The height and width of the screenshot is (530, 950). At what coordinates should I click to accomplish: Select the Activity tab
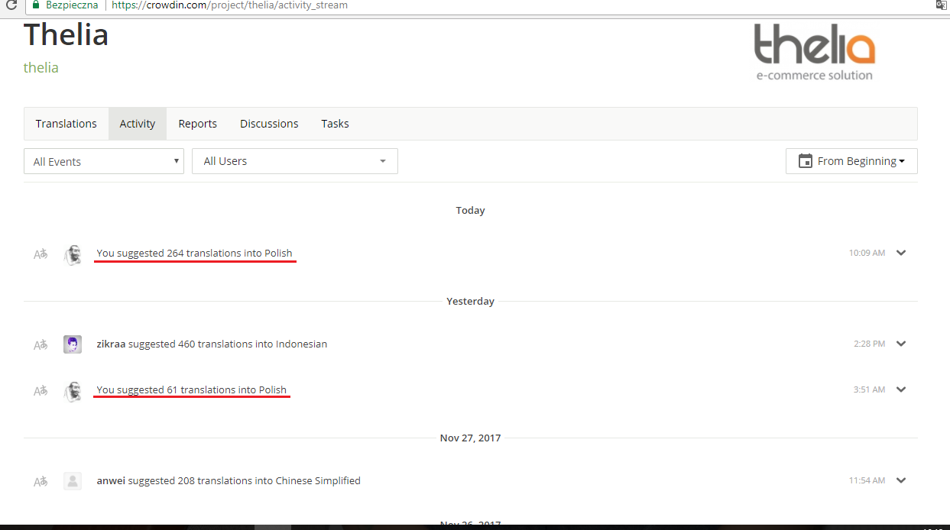pos(138,124)
